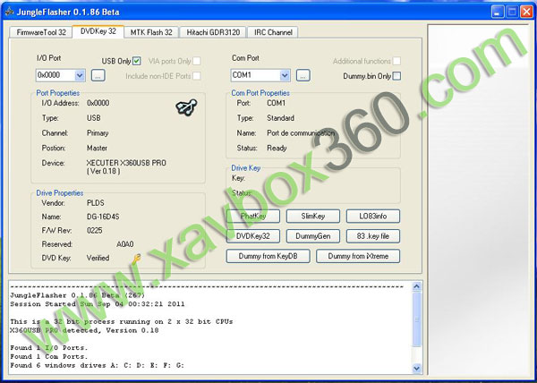Open the COM1 Com Port dropdown
Image resolution: width=537 pixels, height=383 pixels.
pos(285,75)
